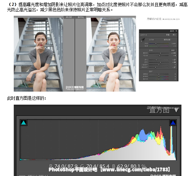Click the 修改前 label above the photo

[69, 17]
